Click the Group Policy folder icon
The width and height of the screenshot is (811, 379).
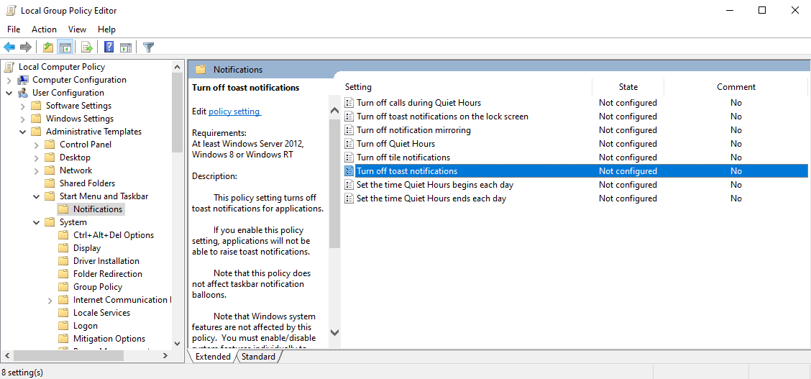[63, 286]
